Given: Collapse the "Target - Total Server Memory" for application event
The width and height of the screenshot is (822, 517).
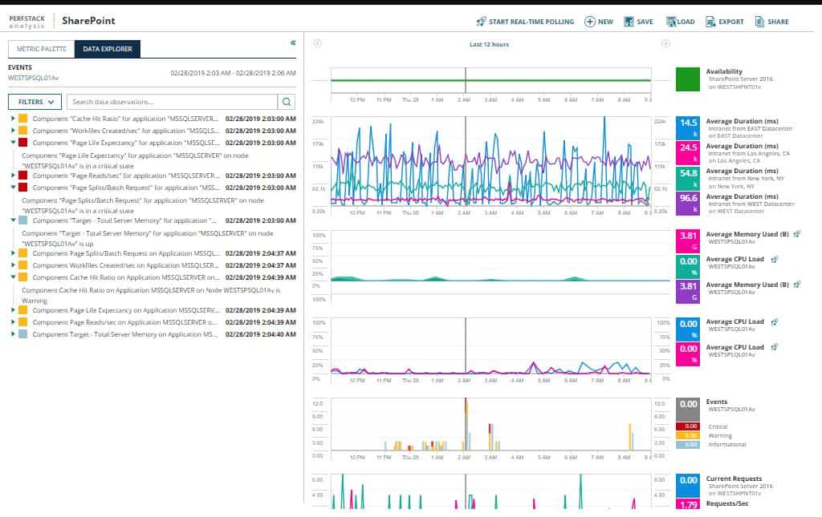Looking at the screenshot, I should point(13,220).
